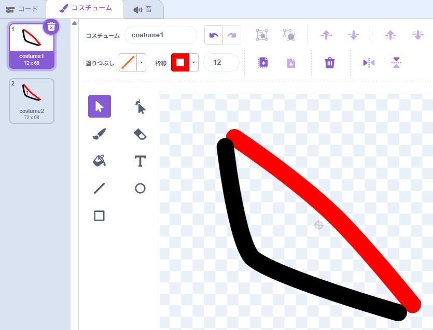The width and height of the screenshot is (433, 330).
Task: Select the Circle tool
Action: click(x=140, y=188)
